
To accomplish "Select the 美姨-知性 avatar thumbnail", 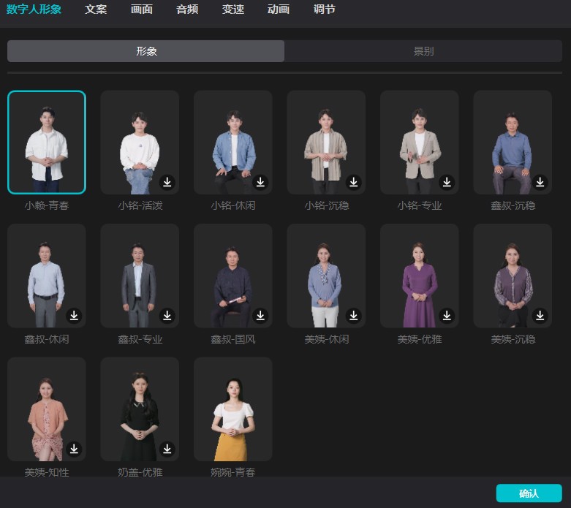I will coord(47,409).
